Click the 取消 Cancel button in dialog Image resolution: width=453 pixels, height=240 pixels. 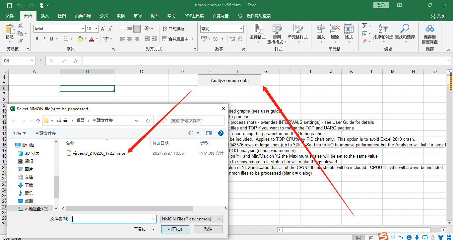pyautogui.click(x=208, y=229)
